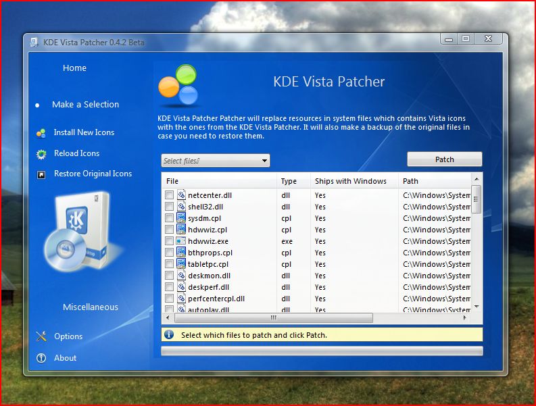Click the empty progress bar
Screen dimensions: 536x406
click(322, 351)
